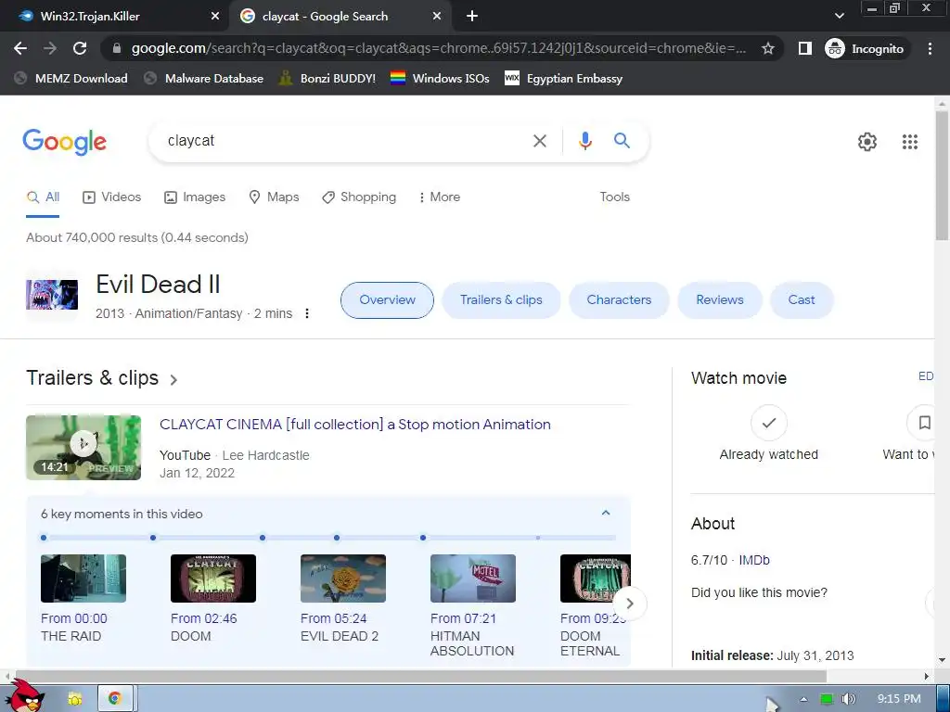Select the Reviews chip
This screenshot has width=950, height=712.
pos(719,300)
